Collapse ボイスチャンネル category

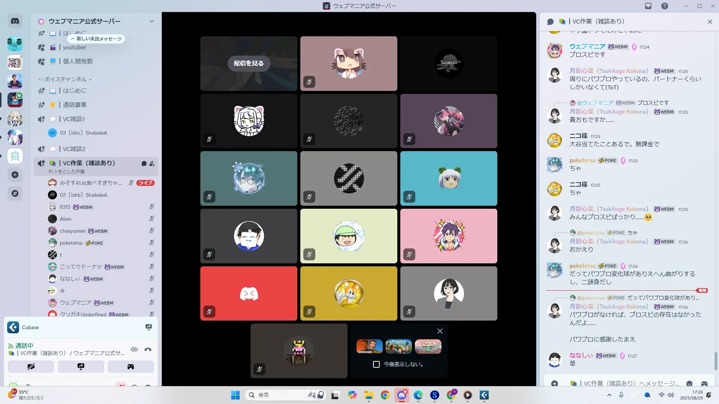pyautogui.click(x=66, y=79)
